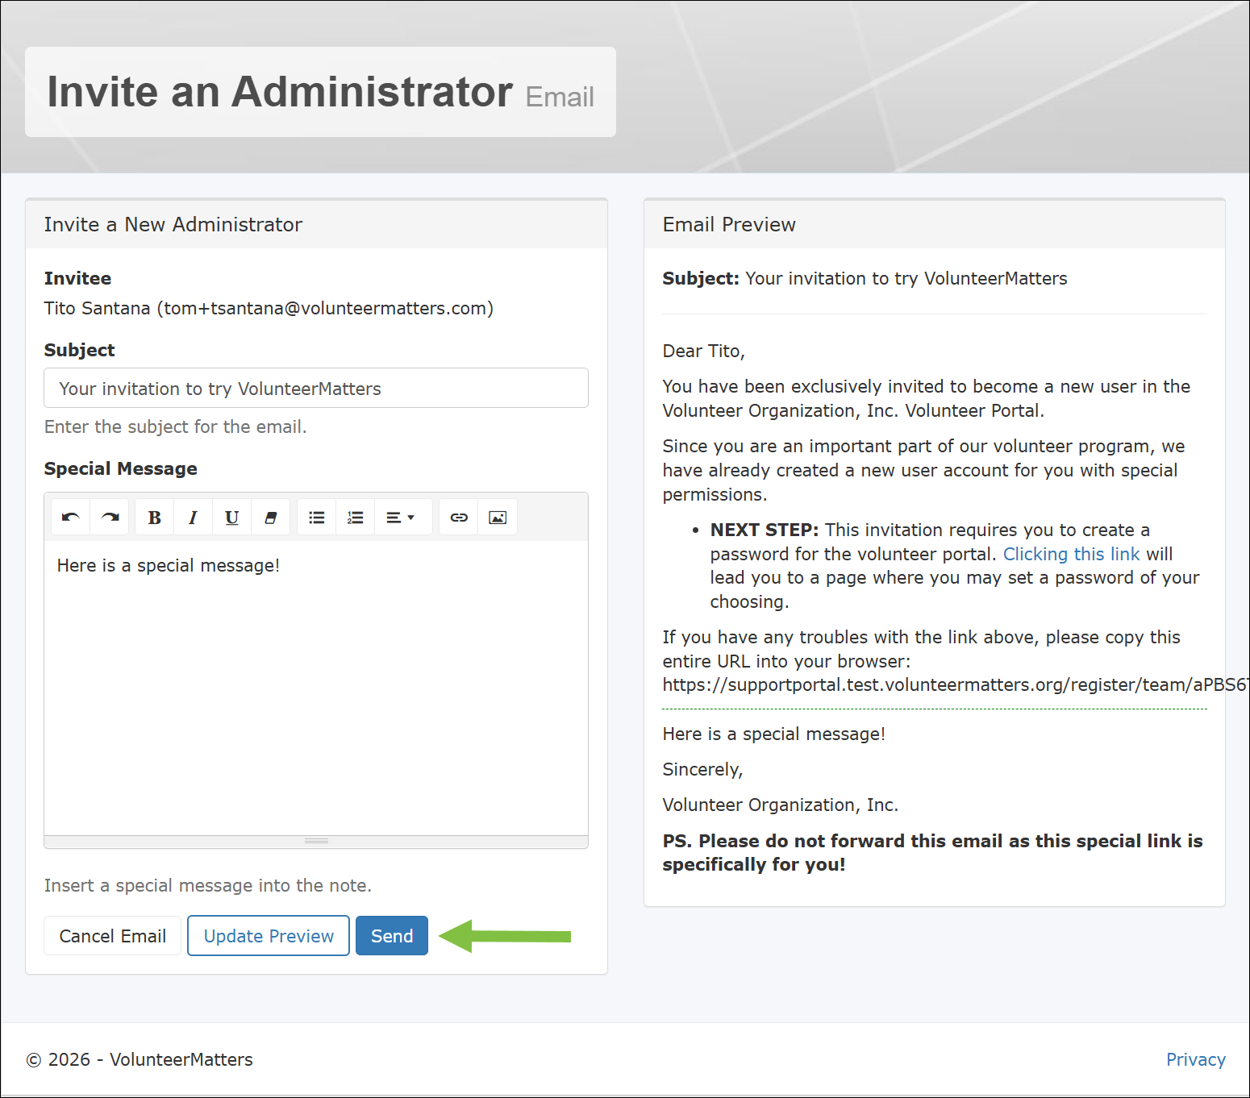Click inside the Special Message text area
Screen dimensions: 1250x1098
click(316, 688)
